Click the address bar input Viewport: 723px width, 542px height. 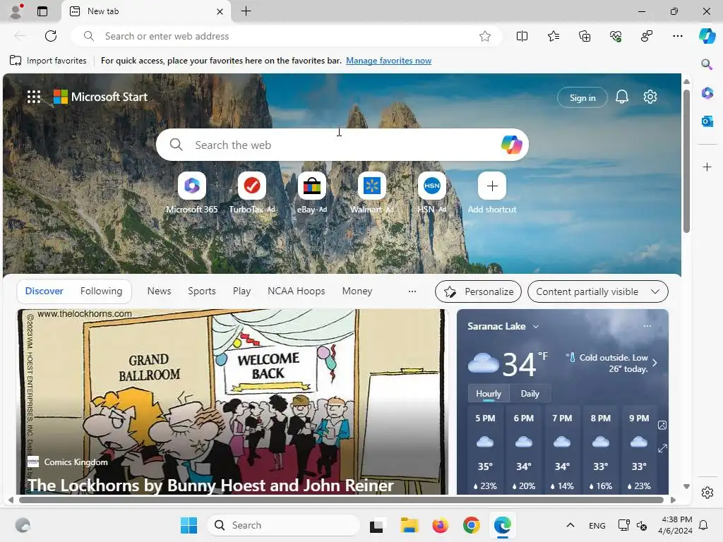(x=286, y=36)
